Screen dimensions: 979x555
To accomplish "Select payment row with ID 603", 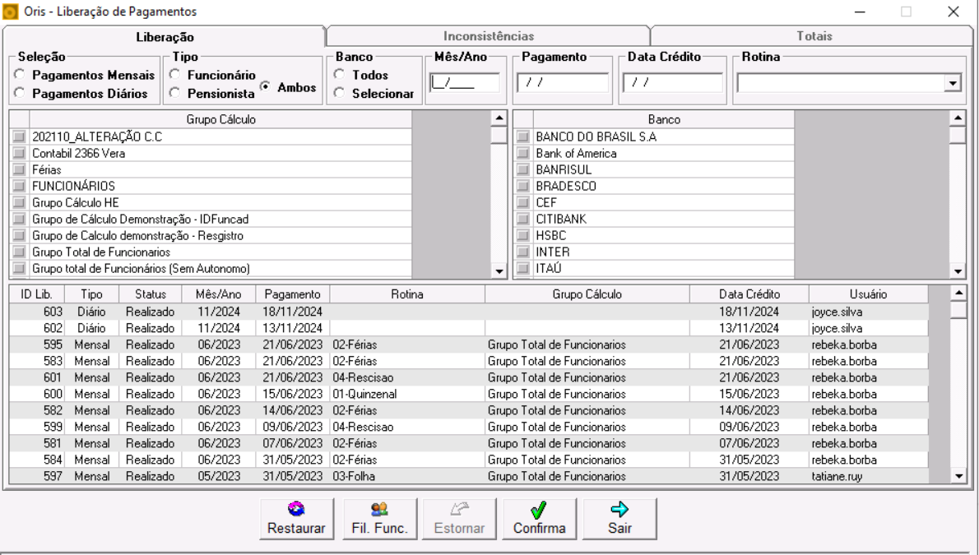I will click(469, 312).
